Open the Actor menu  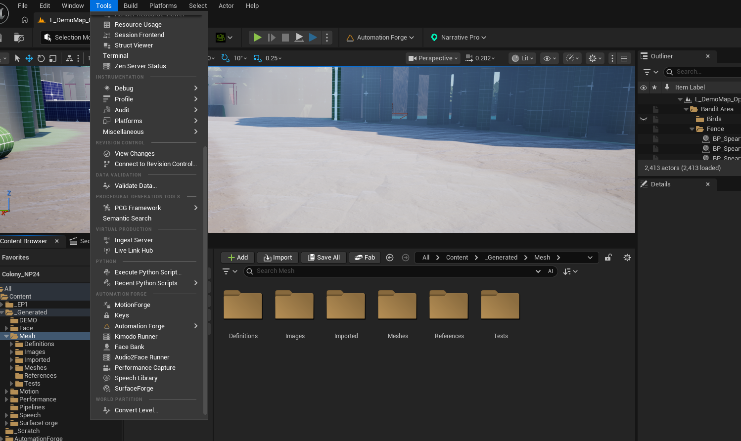[x=226, y=5]
